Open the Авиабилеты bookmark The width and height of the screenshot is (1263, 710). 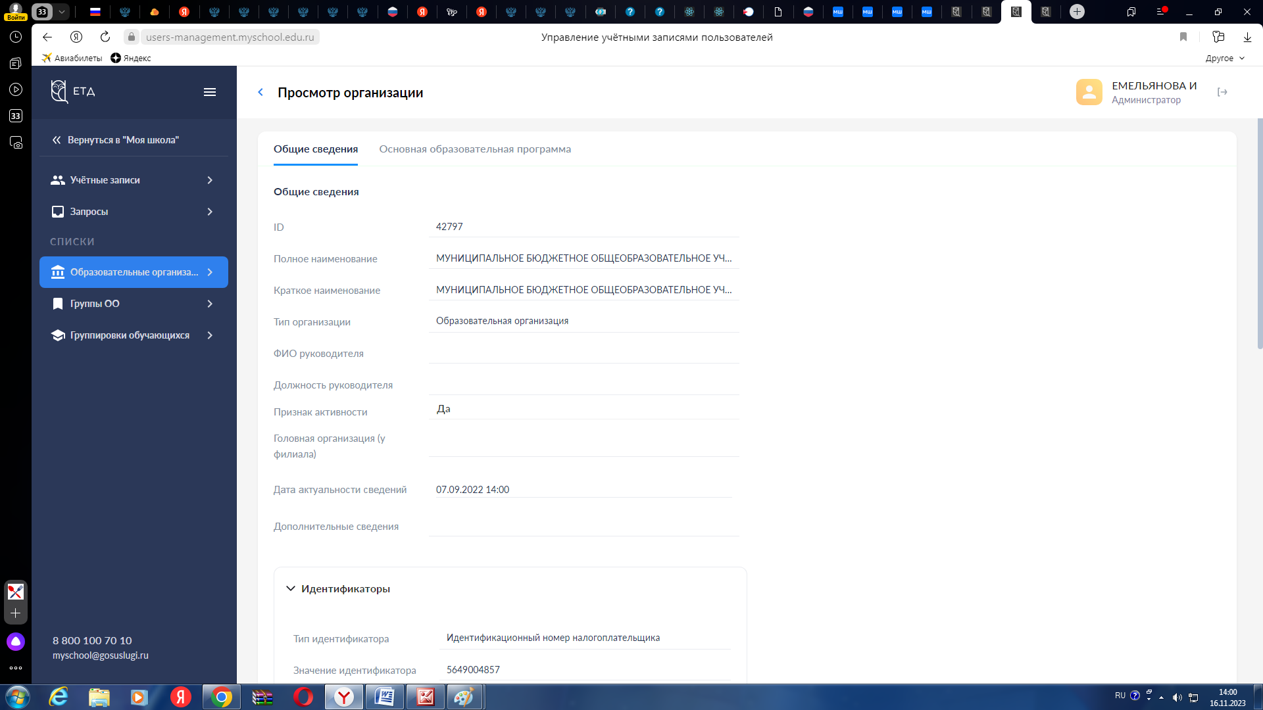click(72, 58)
